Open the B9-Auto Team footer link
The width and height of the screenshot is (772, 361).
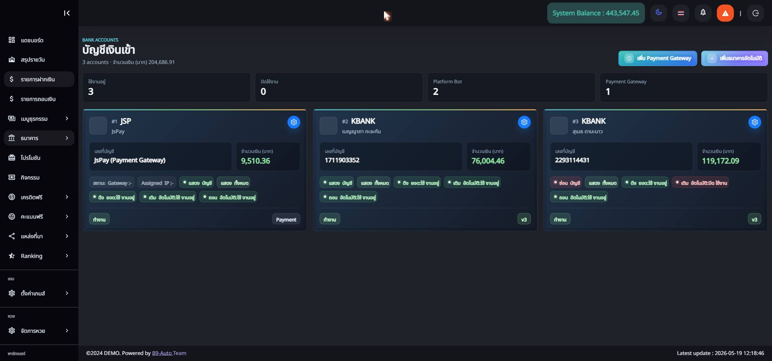pyautogui.click(x=169, y=353)
